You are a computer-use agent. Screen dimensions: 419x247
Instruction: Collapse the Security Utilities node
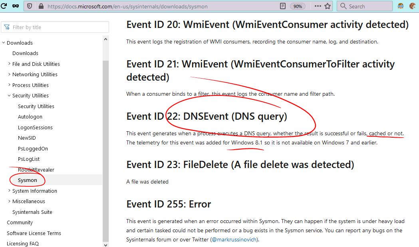pyautogui.click(x=9, y=95)
